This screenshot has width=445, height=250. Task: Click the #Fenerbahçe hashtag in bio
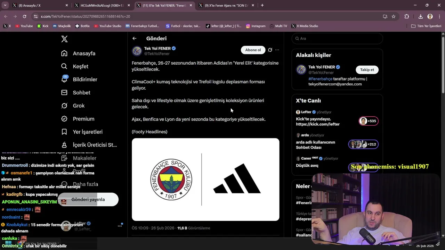[320, 79]
